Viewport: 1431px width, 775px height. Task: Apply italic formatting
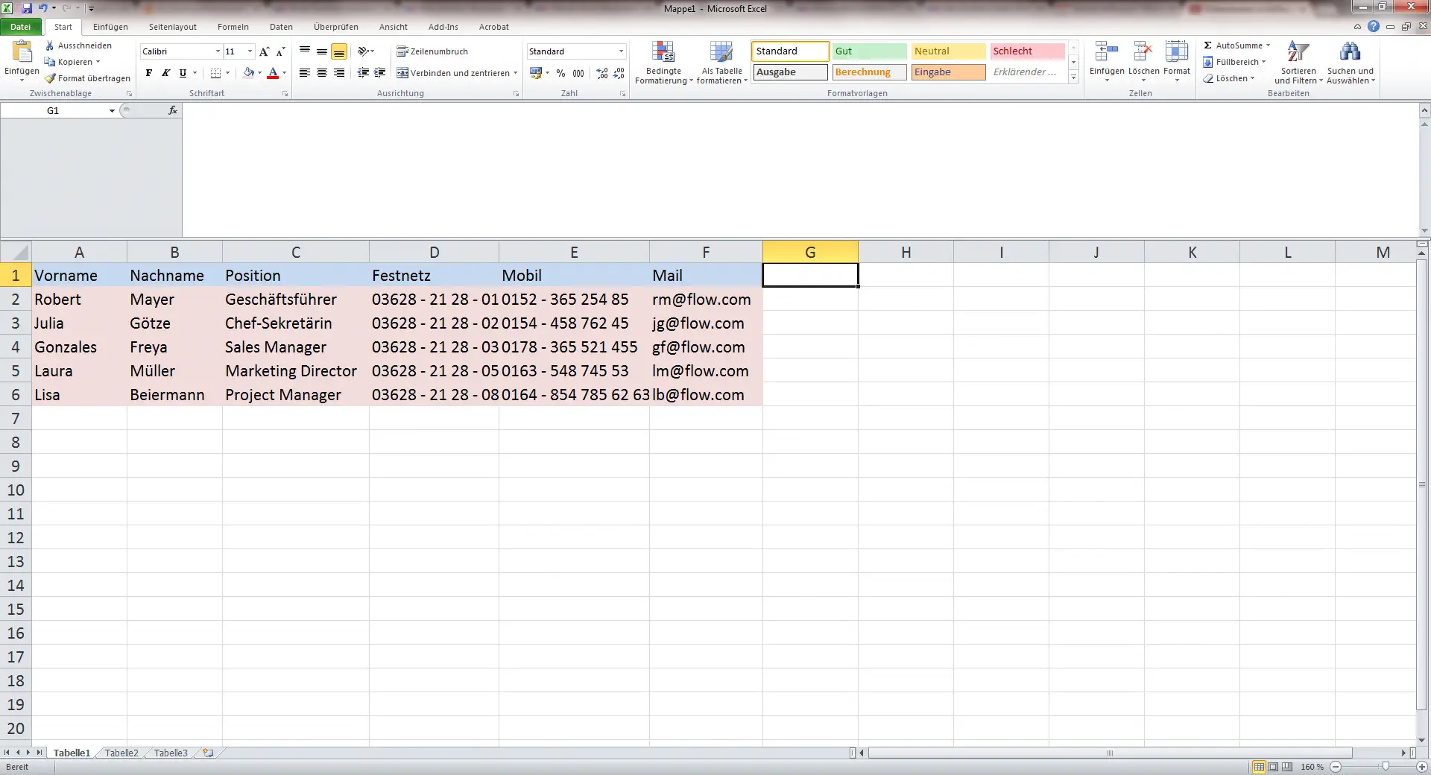pyautogui.click(x=165, y=73)
